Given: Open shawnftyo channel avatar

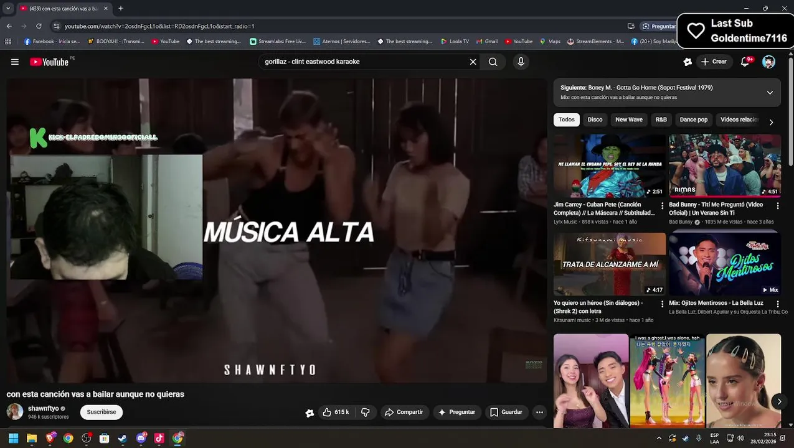Looking at the screenshot, I should 15,411.
